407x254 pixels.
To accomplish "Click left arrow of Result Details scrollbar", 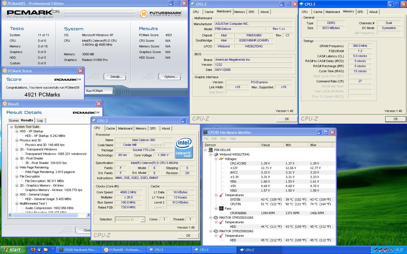I will [10, 215].
